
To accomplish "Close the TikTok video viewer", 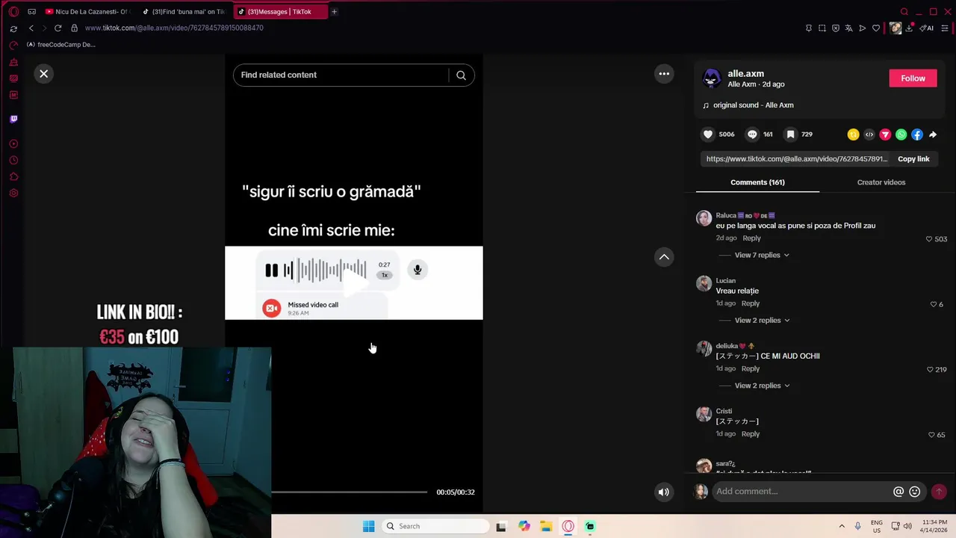I will click(43, 73).
